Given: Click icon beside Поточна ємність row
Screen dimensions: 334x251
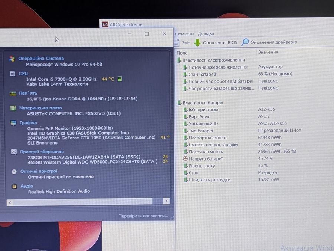Looking at the screenshot, I should [x=186, y=152].
